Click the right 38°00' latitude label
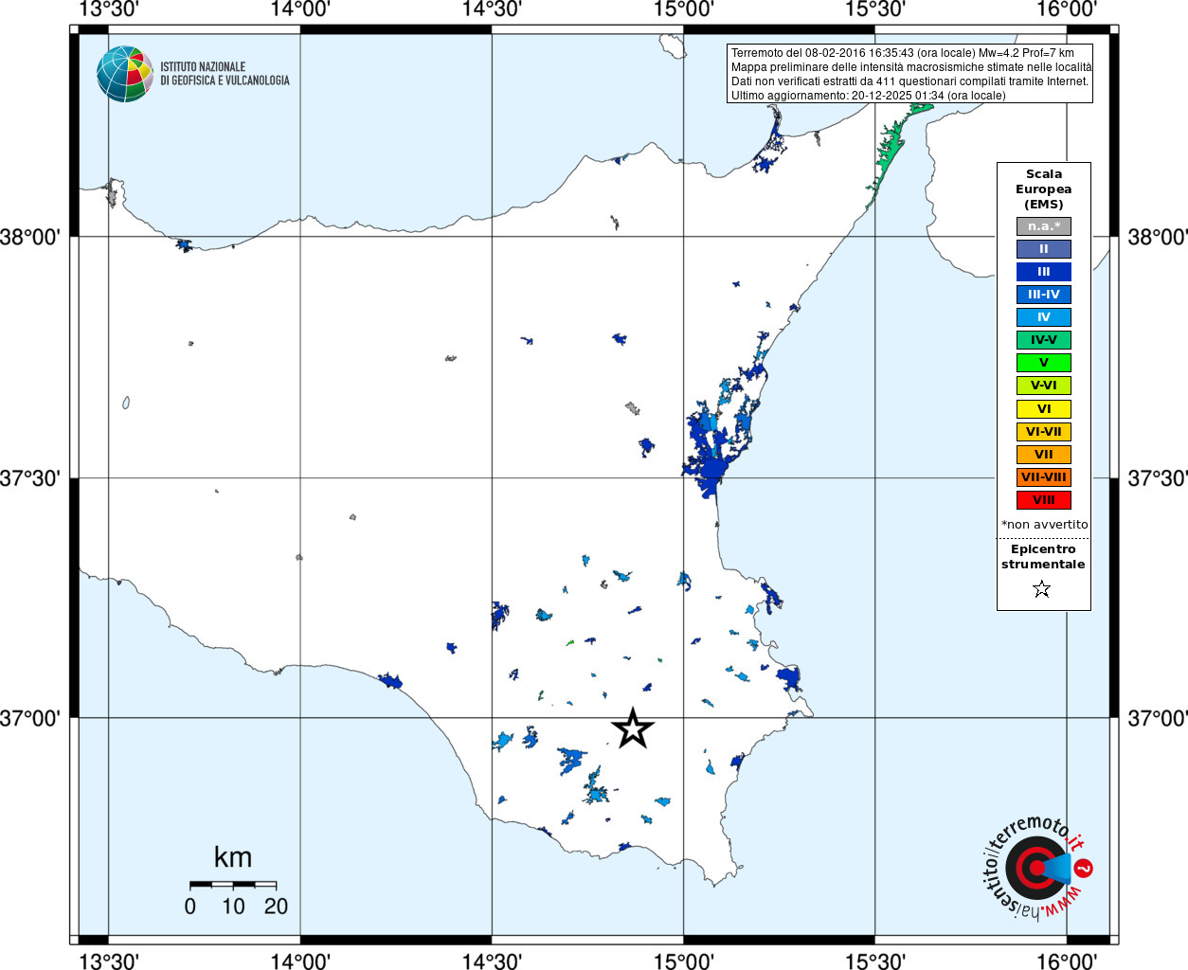This screenshot has width=1188, height=970. 1157,237
